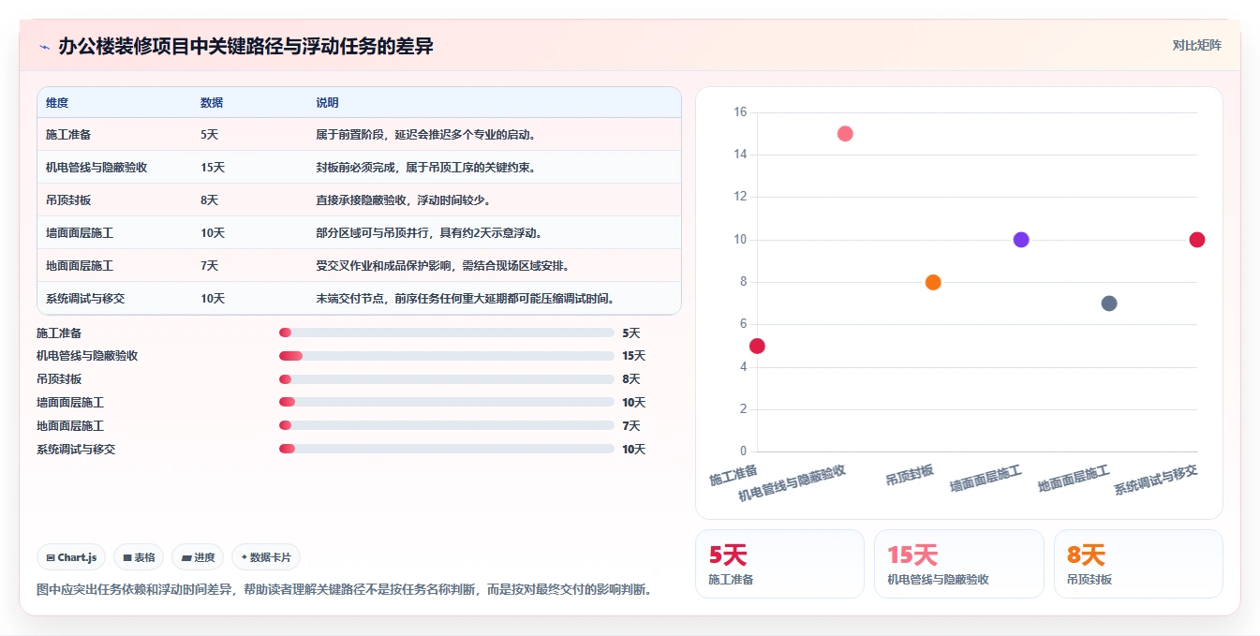Open the 15天 机电管线与隐蔽验收 data card

[959, 564]
